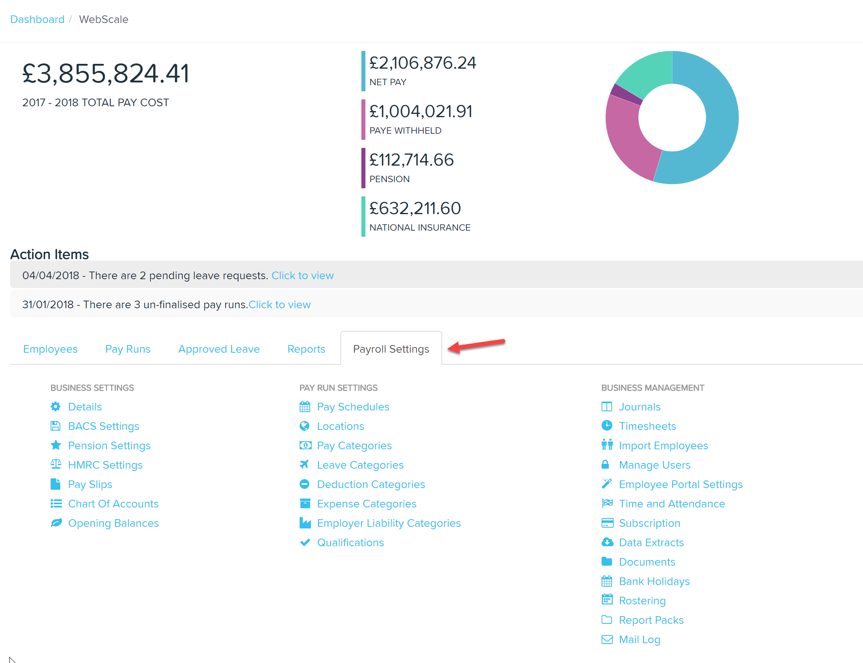Switch to the Reports tab

[306, 349]
